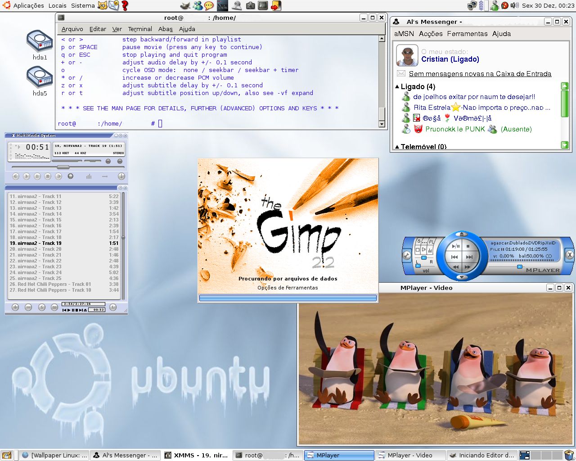Click the MPlayer eject arrow atop wheel
This screenshot has height=461, width=576.
[x=462, y=234]
